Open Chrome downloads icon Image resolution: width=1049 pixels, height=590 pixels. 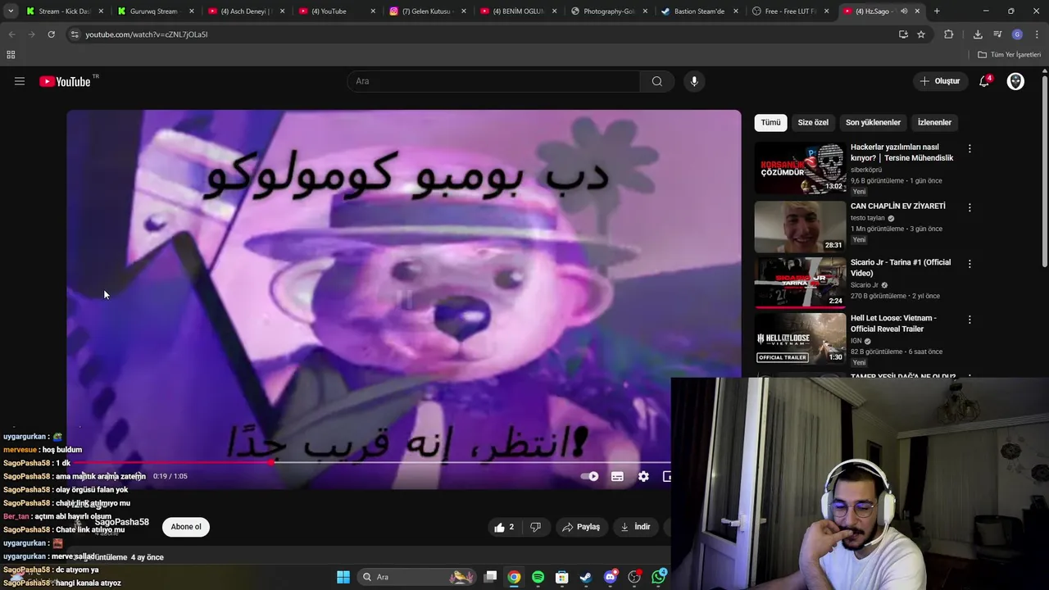tap(978, 34)
